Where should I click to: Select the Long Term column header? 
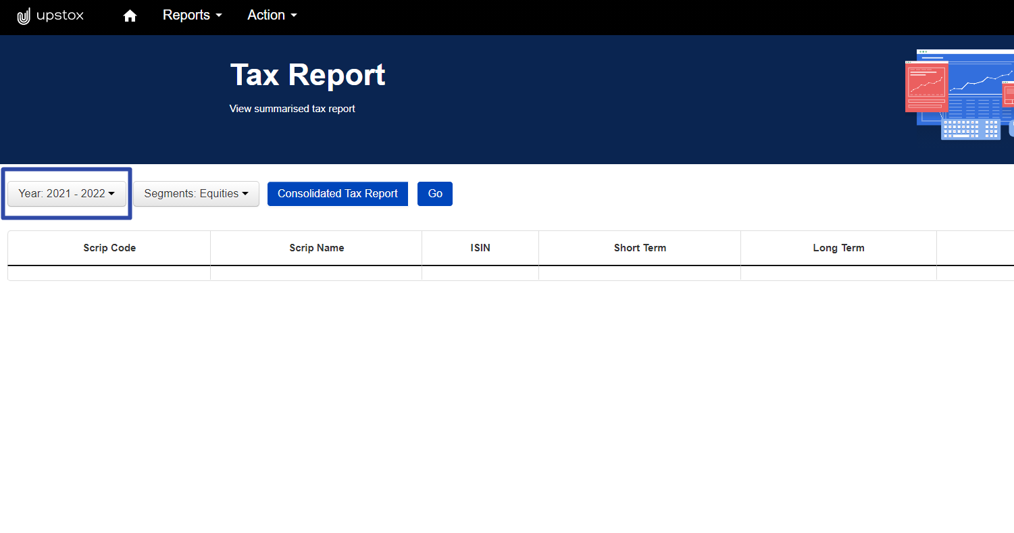(839, 248)
